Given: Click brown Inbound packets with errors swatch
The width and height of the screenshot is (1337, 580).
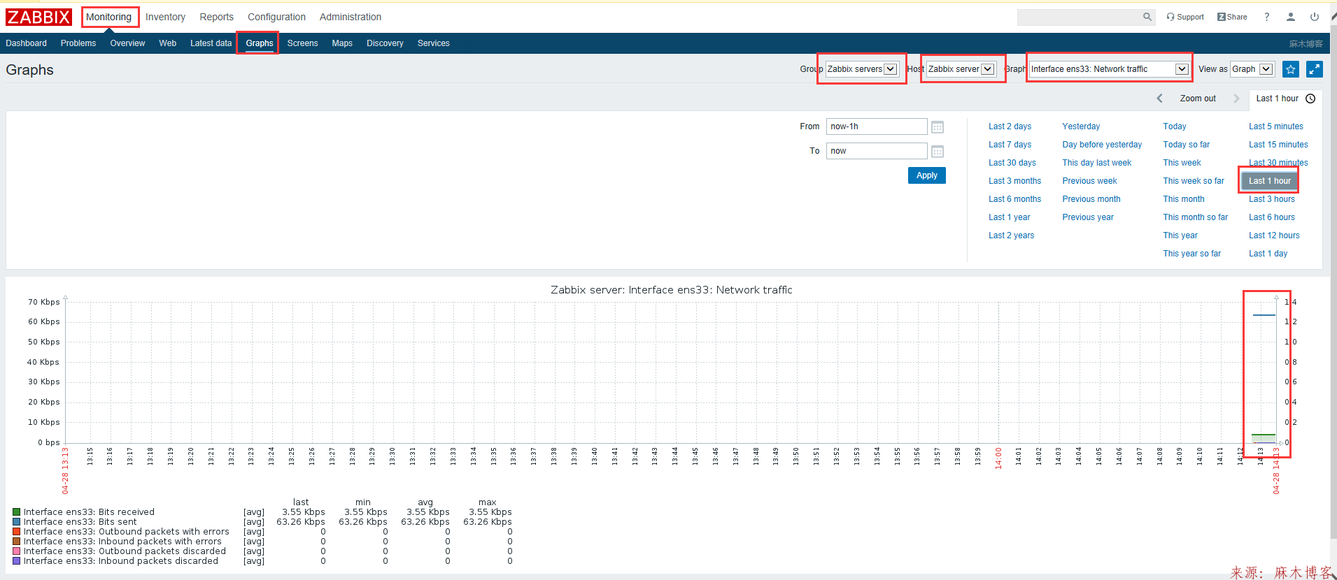Looking at the screenshot, I should click(16, 542).
